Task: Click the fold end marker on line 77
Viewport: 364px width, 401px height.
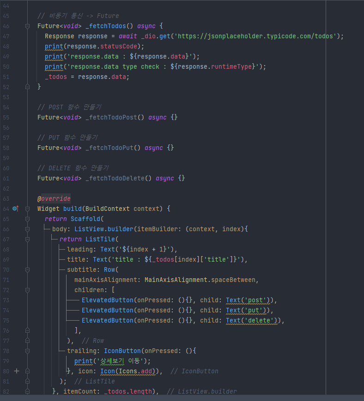Action: click(27, 341)
